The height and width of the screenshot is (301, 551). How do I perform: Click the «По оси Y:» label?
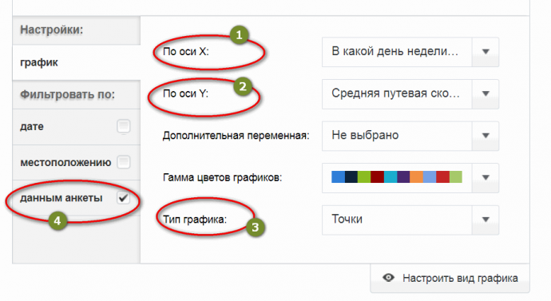185,93
